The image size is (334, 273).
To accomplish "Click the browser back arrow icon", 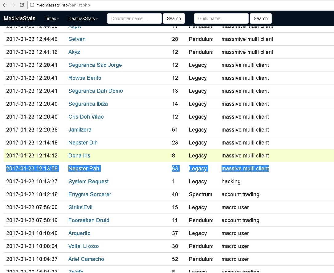I will tap(5, 5).
